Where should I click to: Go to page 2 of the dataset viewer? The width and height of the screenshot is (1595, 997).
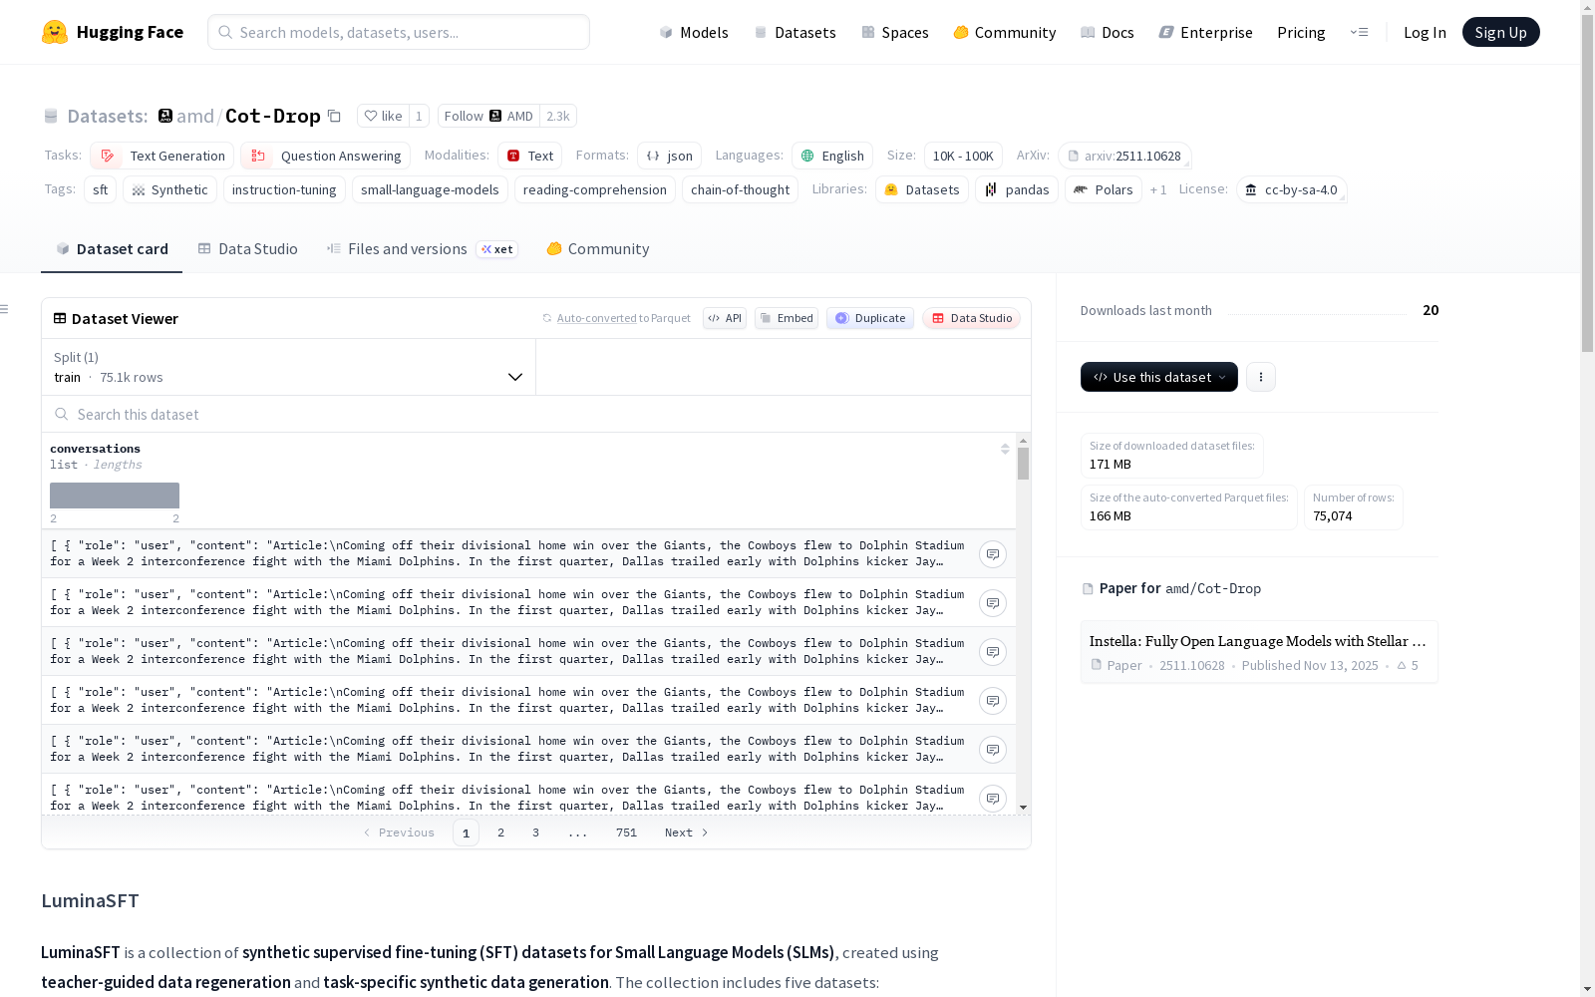tap(500, 832)
